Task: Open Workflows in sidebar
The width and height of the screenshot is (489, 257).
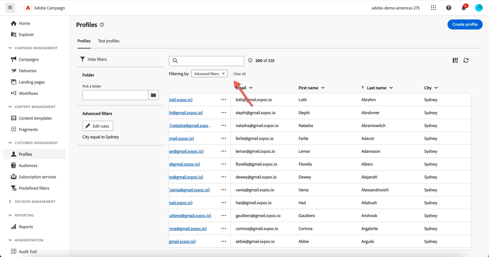Action: (28, 93)
